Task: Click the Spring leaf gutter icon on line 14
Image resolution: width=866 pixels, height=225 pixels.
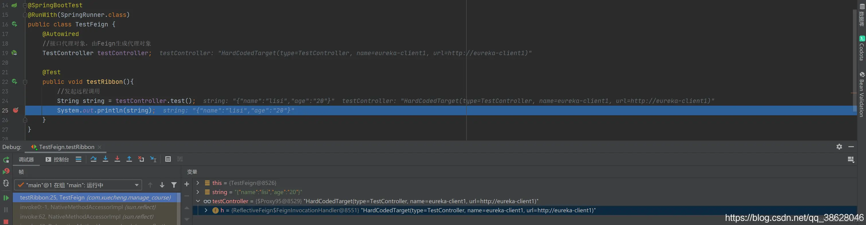Action: pos(14,5)
